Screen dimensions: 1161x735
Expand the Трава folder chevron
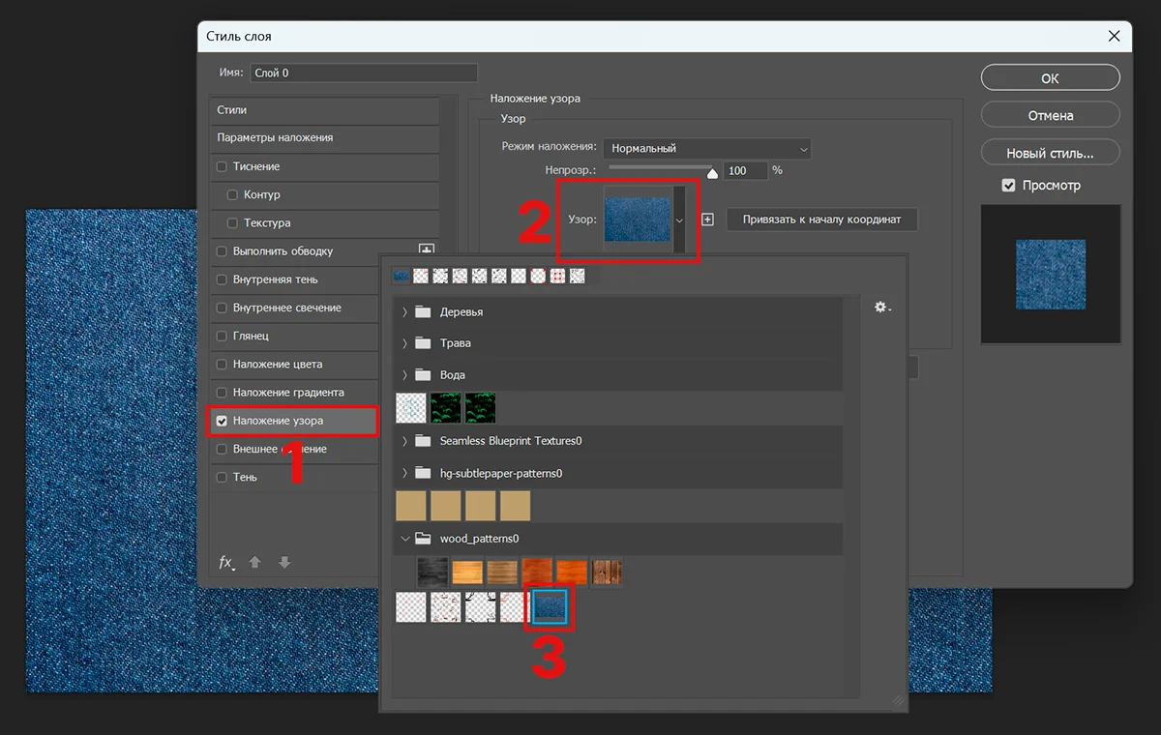pos(404,343)
